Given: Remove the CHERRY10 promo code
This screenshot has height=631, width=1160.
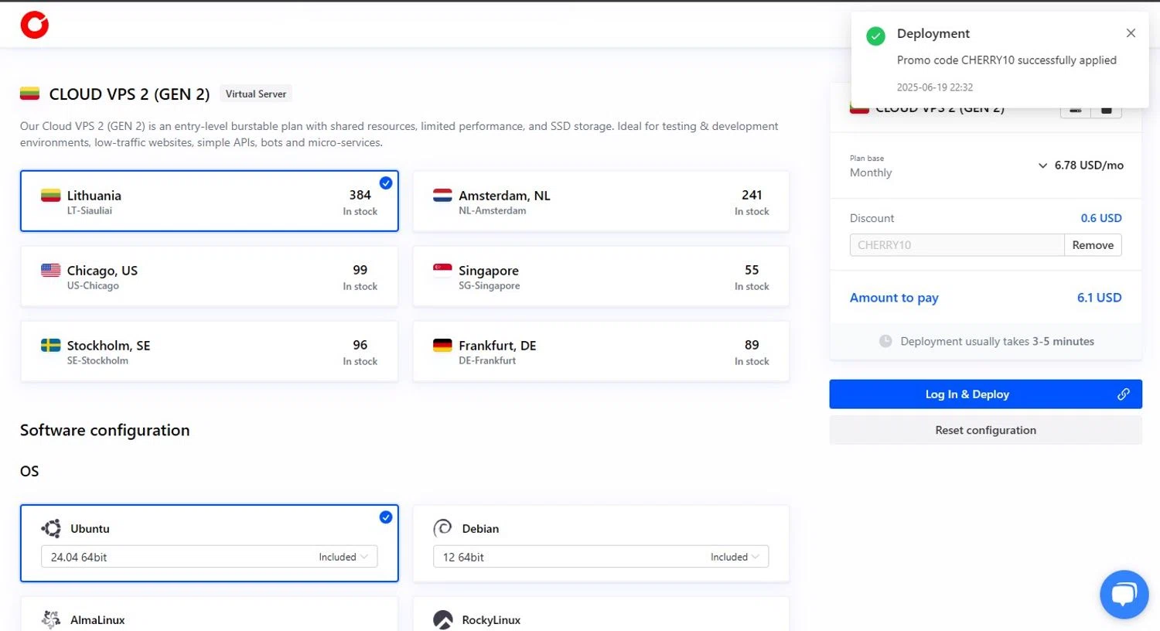Looking at the screenshot, I should [1093, 245].
